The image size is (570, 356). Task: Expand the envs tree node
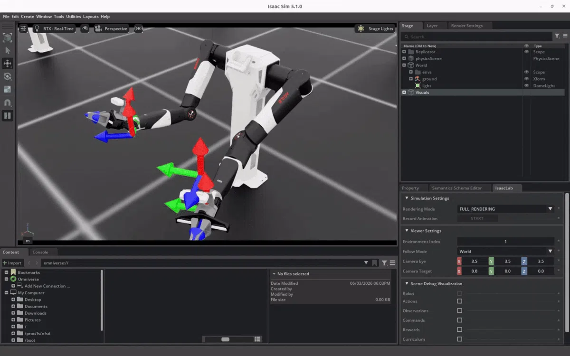tap(411, 72)
